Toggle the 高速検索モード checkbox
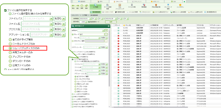 [89, 22]
